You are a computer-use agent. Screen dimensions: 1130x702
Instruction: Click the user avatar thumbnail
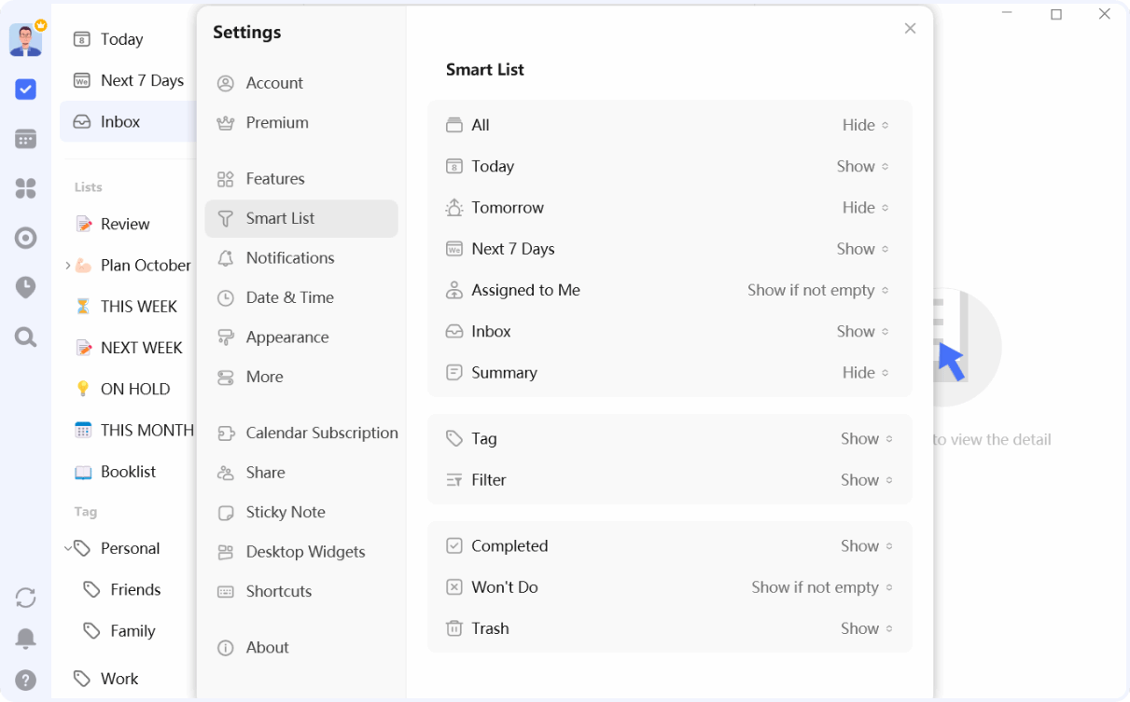point(25,39)
